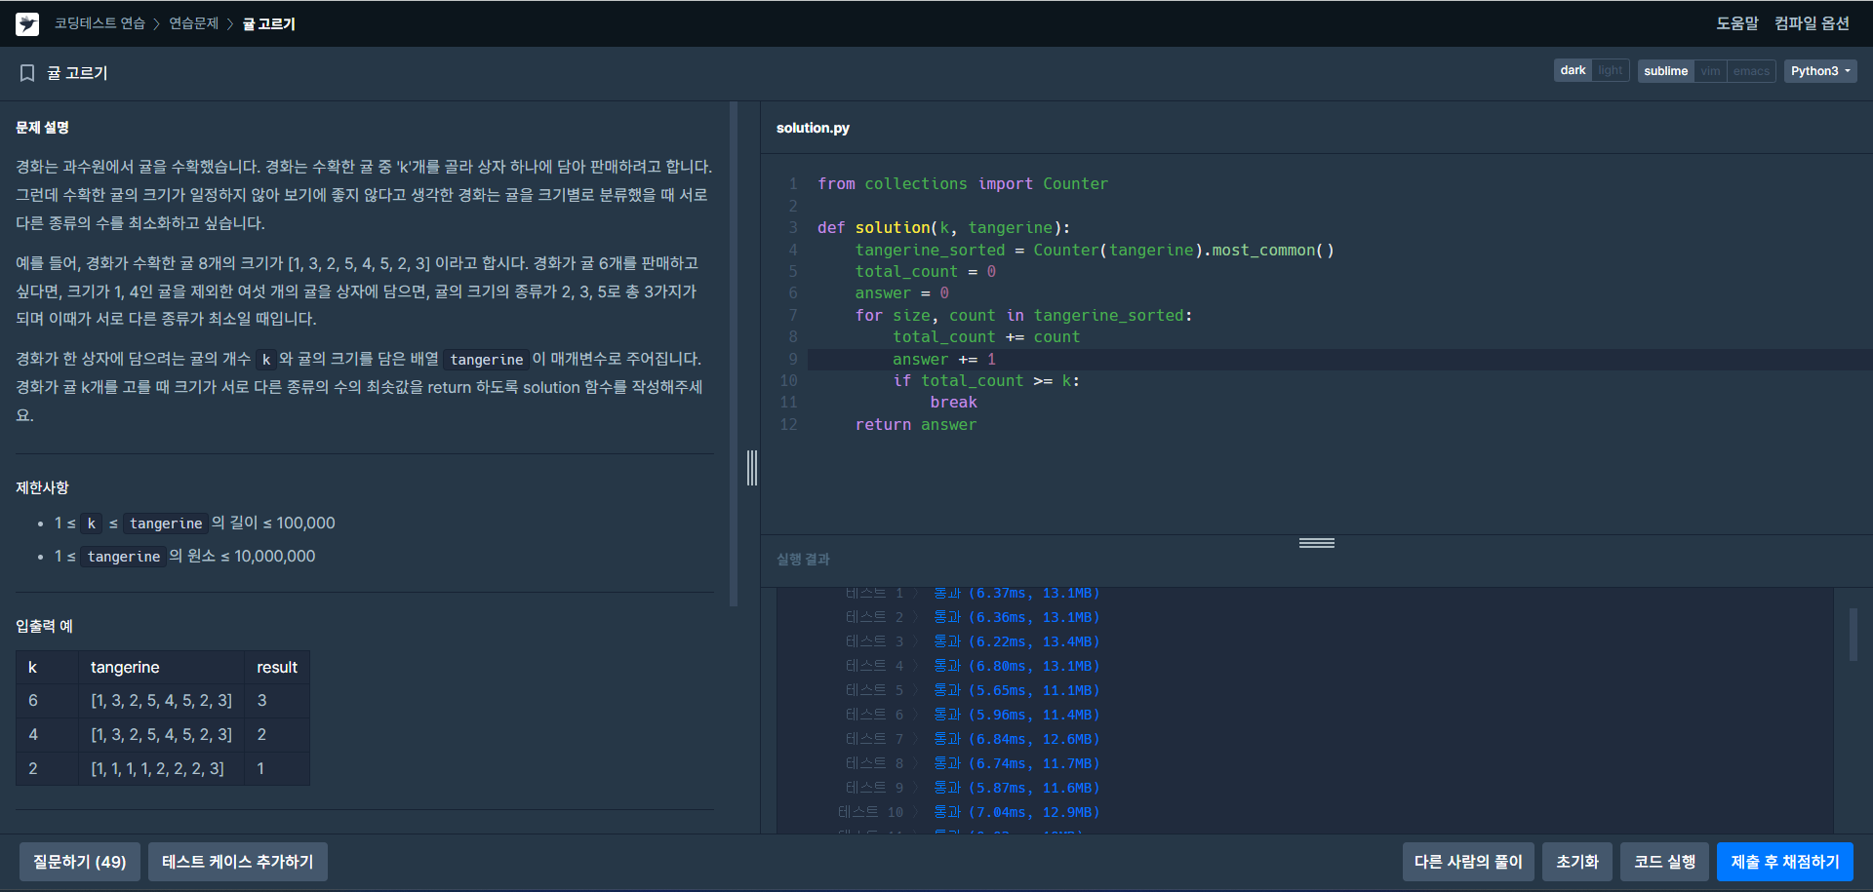
Task: Submit with 제출 후 채점하기 button
Action: click(x=1785, y=862)
